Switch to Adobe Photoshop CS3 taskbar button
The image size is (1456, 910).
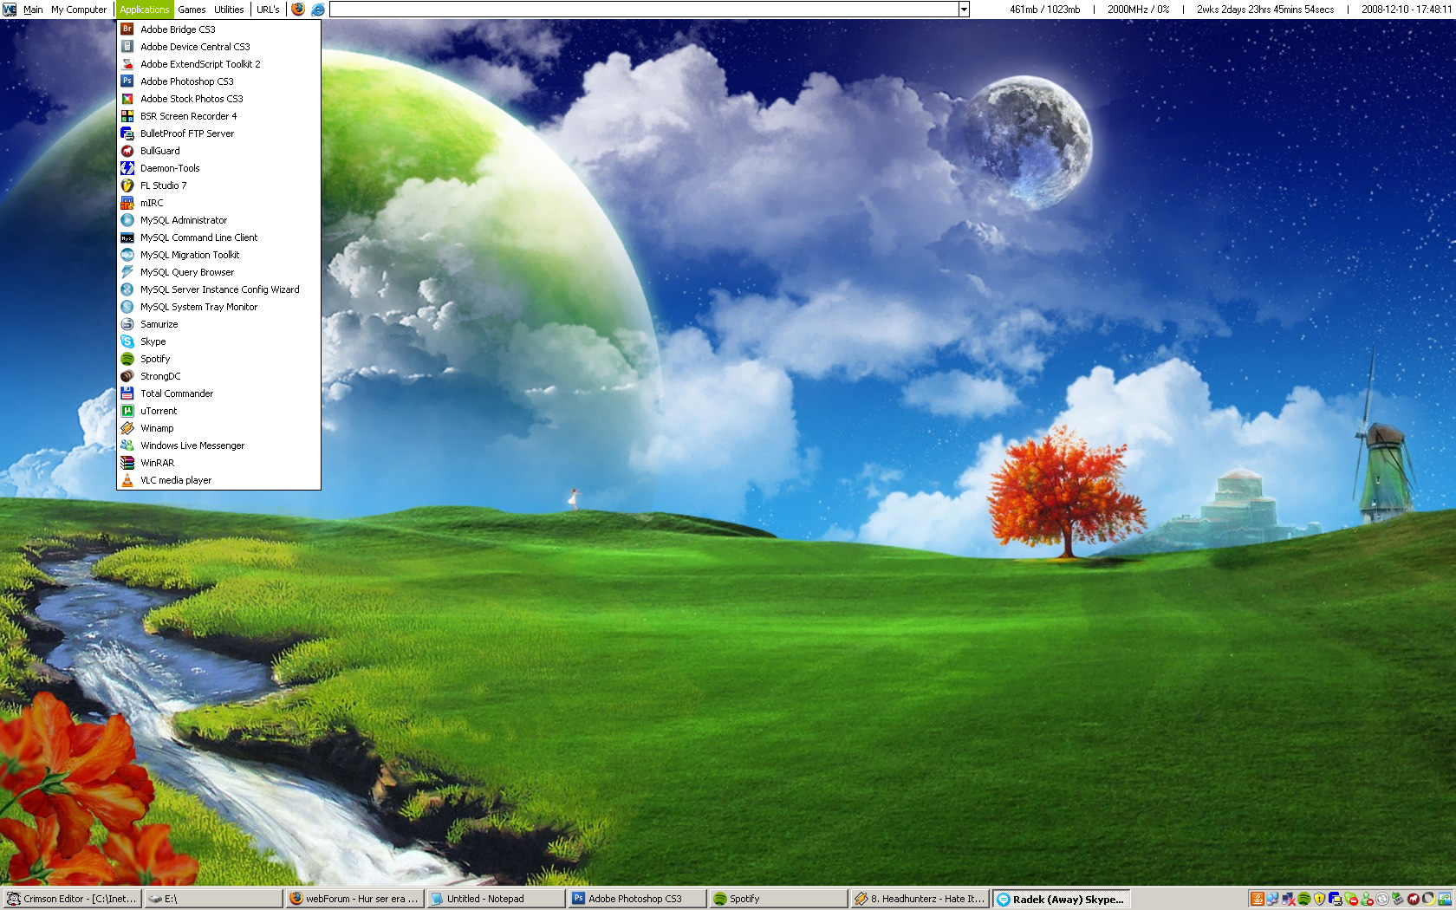(x=637, y=899)
